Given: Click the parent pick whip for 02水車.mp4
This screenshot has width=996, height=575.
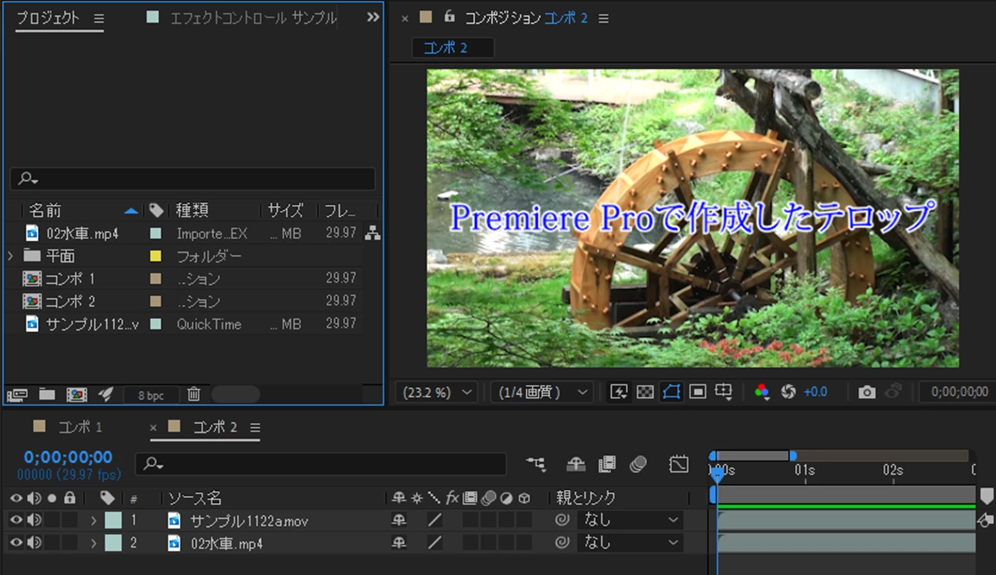Looking at the screenshot, I should (561, 543).
